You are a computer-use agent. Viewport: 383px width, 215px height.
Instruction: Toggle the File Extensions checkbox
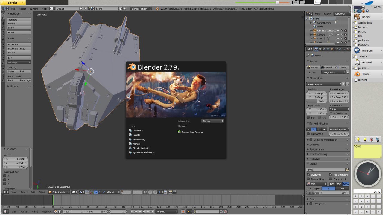[x=331, y=174]
